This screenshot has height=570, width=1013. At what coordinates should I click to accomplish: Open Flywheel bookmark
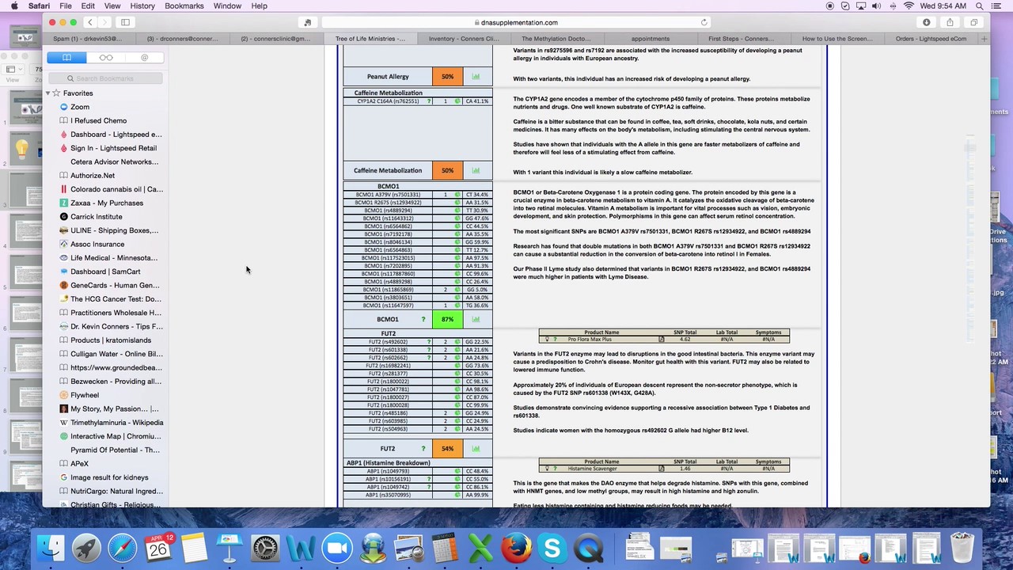[85, 395]
